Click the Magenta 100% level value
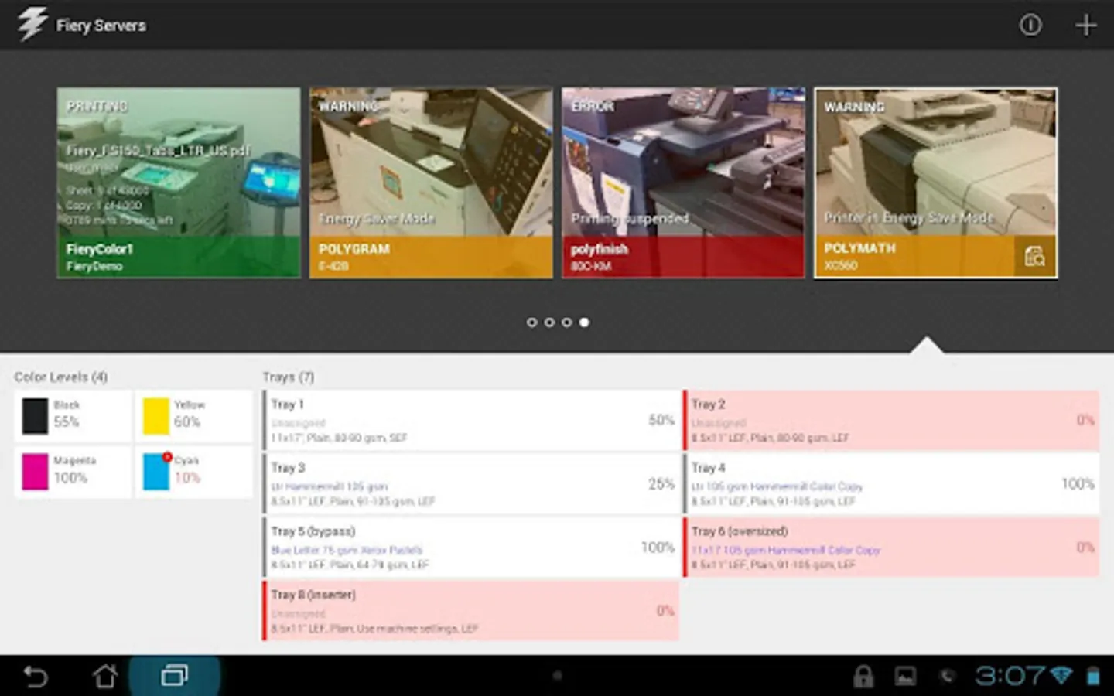Screen dimensions: 1114x696 70,478
